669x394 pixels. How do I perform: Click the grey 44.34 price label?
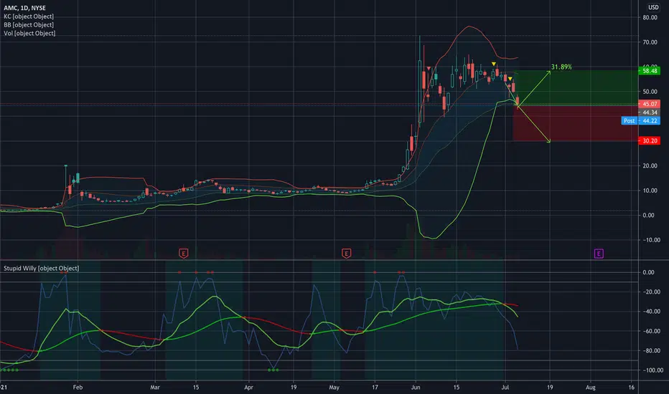tap(650, 112)
